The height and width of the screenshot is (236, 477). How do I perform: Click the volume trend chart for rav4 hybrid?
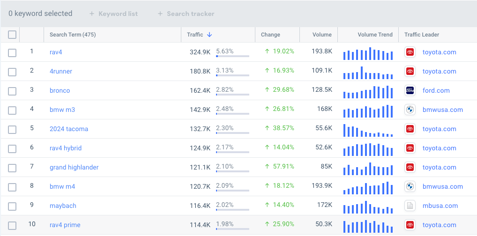click(x=368, y=149)
